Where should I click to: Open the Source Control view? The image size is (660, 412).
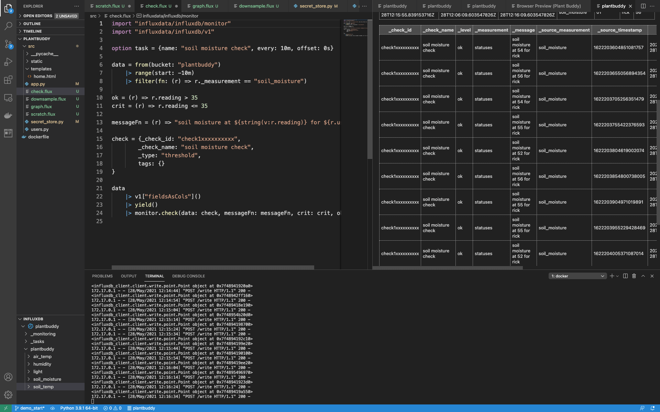(8, 44)
